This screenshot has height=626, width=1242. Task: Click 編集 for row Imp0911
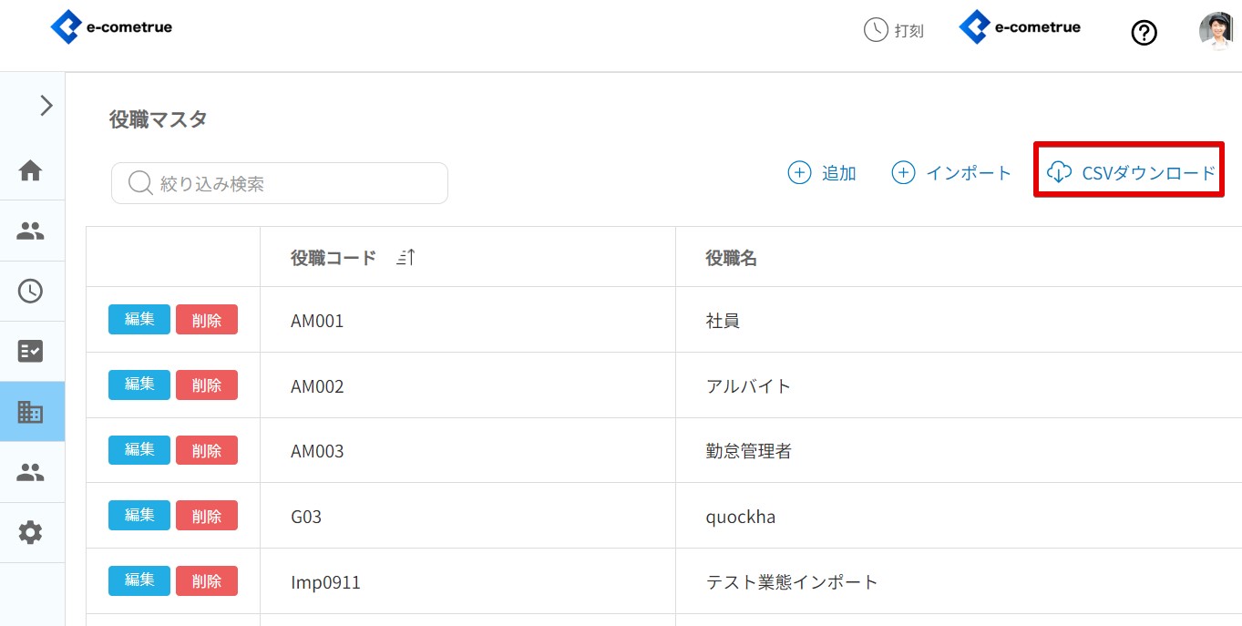[139, 580]
